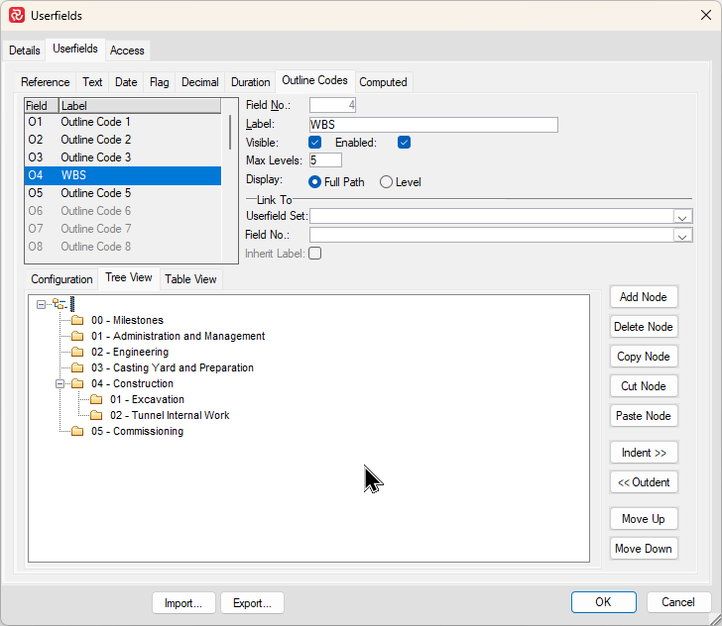The height and width of the screenshot is (626, 722).
Task: Open the Userfield Set dropdown
Action: [682, 216]
